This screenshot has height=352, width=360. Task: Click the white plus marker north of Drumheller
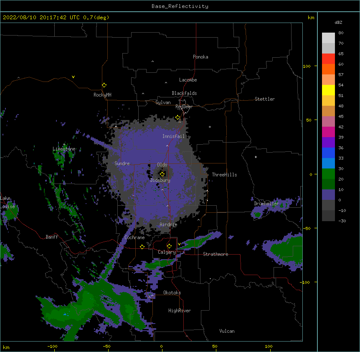256,157
